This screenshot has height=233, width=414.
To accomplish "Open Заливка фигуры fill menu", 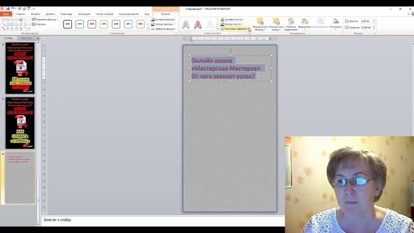I will coord(164,19).
